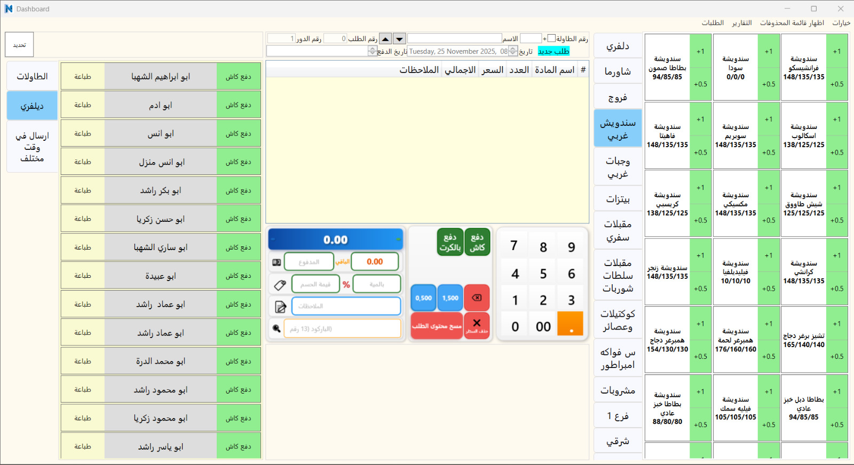Click the دفع كاش green payment button

click(x=477, y=242)
